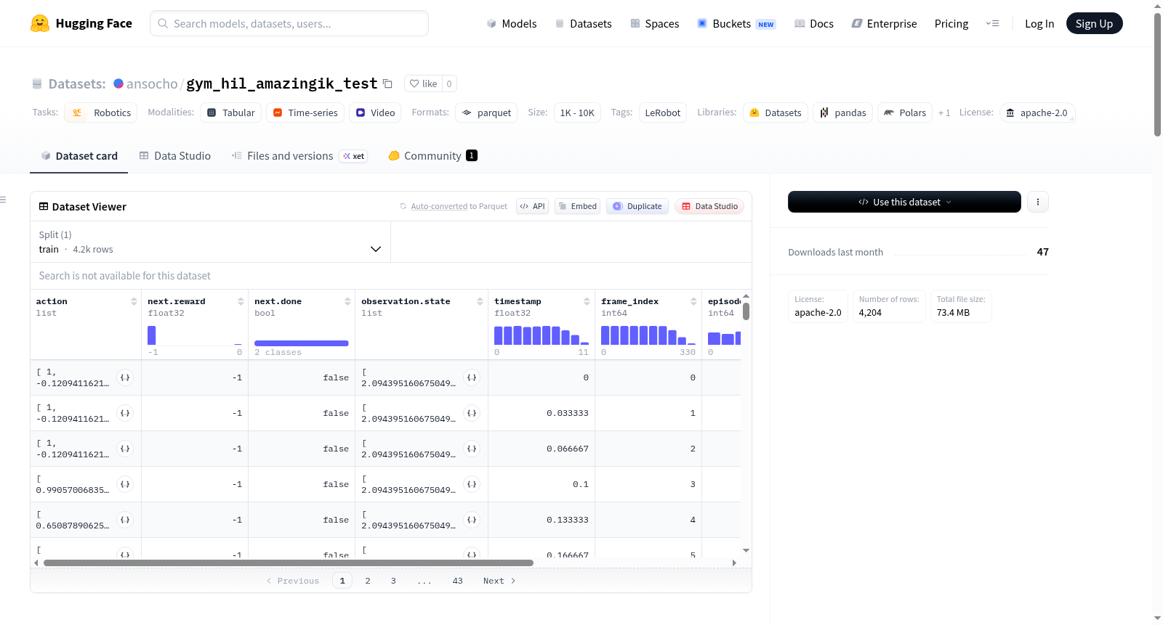Click the LeRobot tag

click(x=663, y=113)
